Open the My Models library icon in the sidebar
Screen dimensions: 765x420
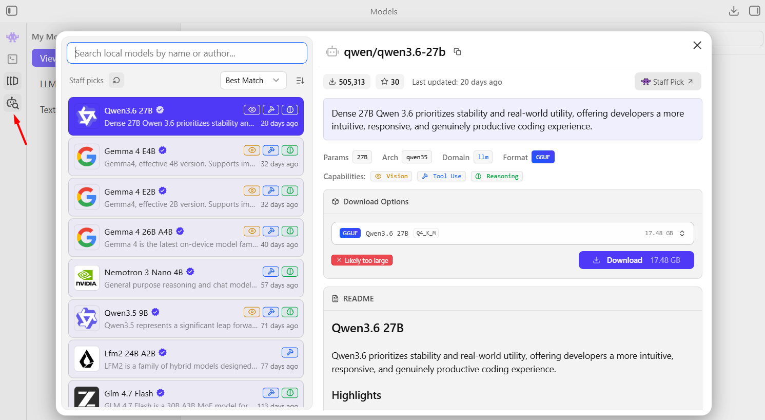tap(13, 81)
